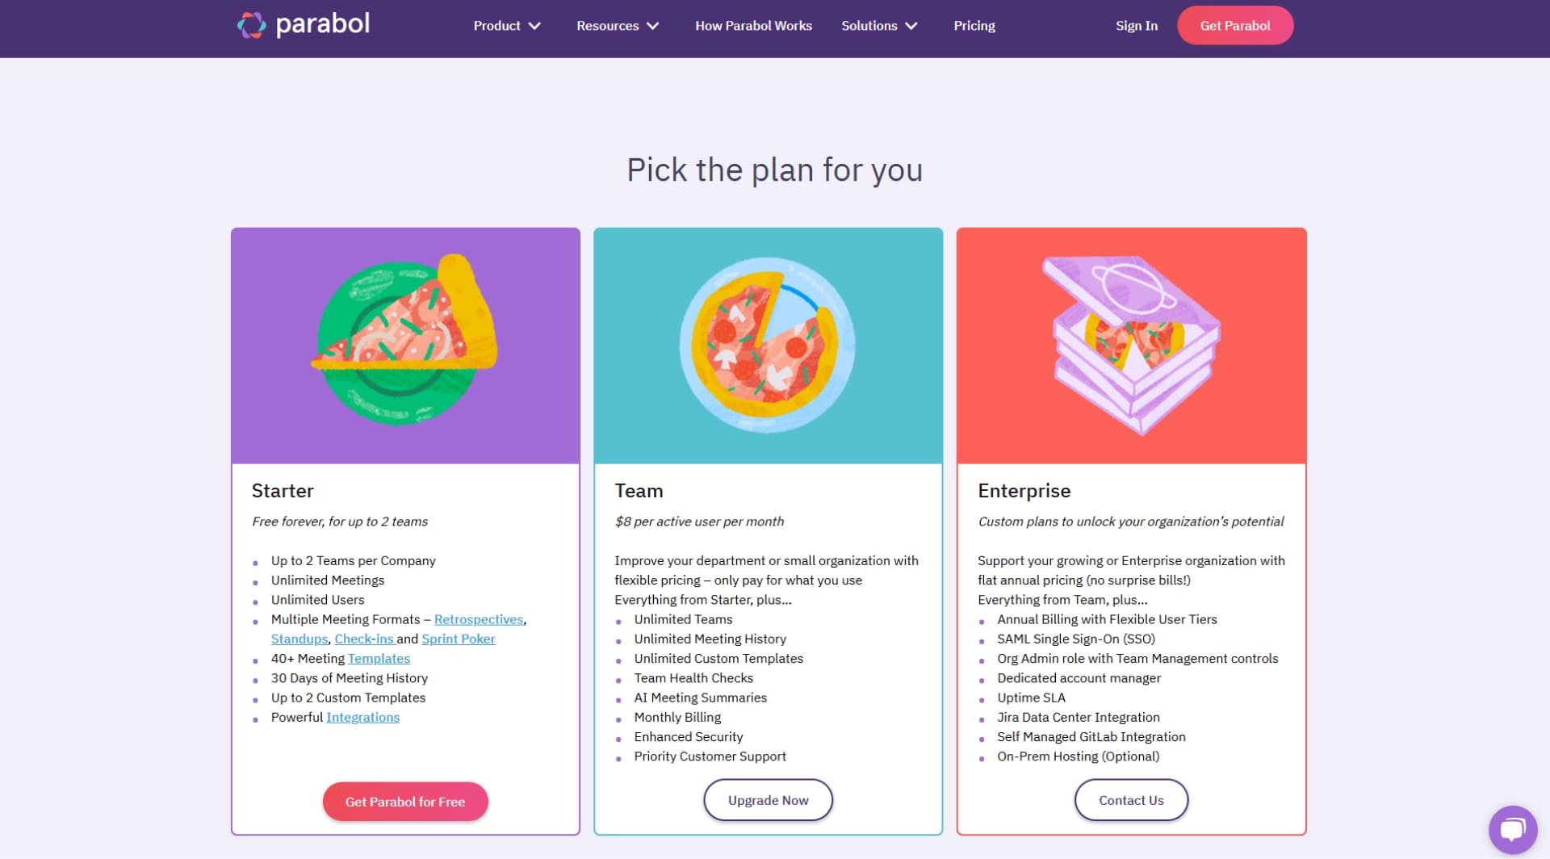Expand the Solutions dropdown menu
The image size is (1550, 859).
(879, 26)
